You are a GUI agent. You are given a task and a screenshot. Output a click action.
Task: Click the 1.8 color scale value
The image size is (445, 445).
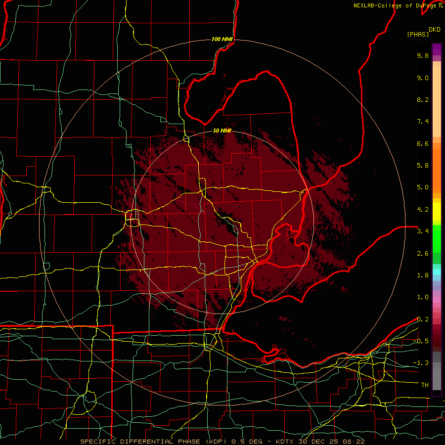tap(423, 275)
